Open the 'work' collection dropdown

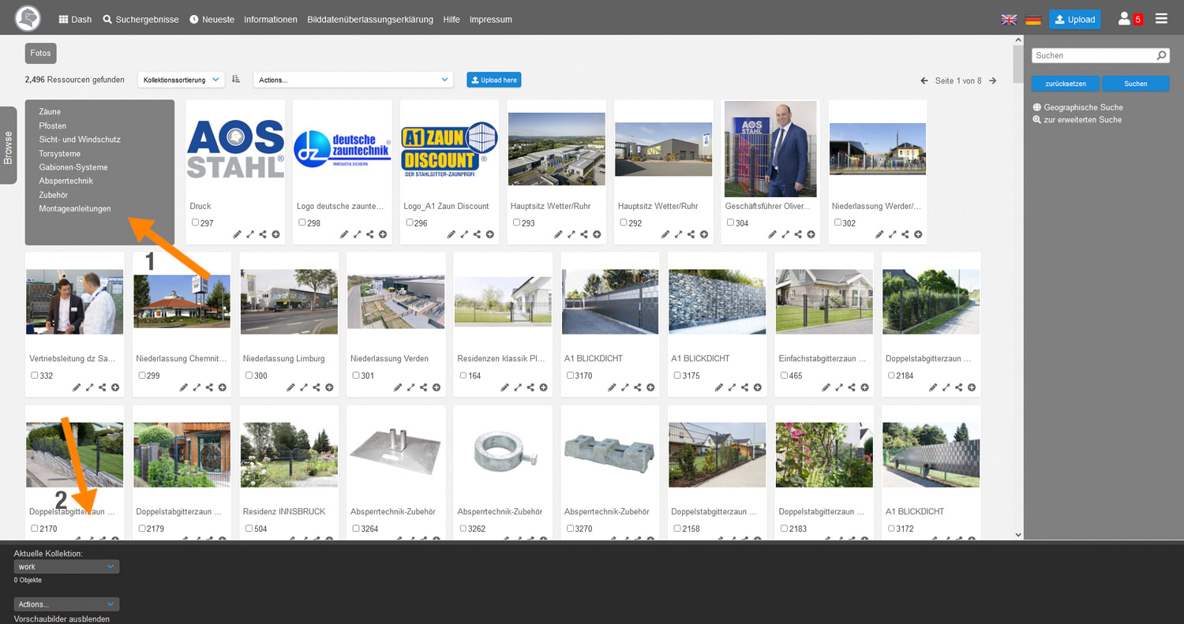point(66,566)
